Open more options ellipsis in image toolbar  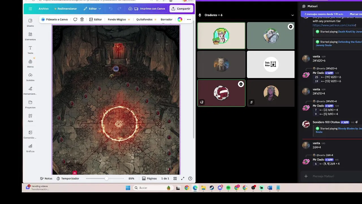tap(189, 20)
